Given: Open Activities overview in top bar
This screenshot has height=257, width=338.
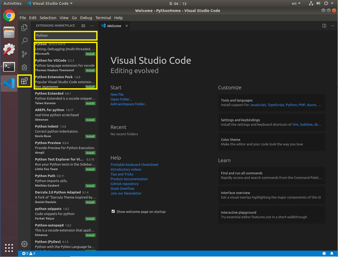Looking at the screenshot, I should 12,3.
